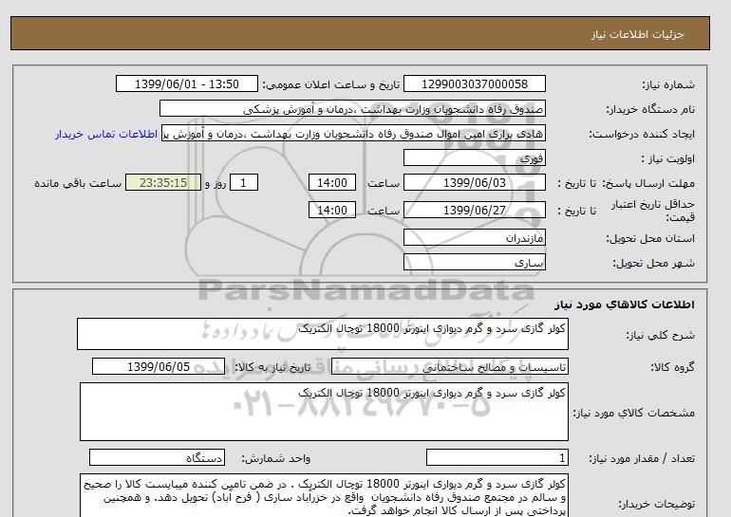Viewport: 731px width, 517px height.
Task: Click the ایجاد کننده درخواست label
Action: tap(642, 134)
